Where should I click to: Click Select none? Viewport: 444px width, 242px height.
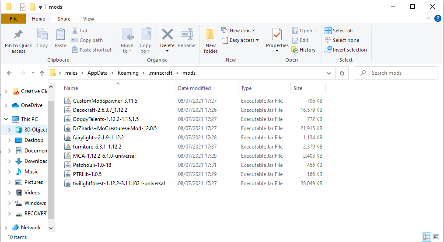(342, 40)
